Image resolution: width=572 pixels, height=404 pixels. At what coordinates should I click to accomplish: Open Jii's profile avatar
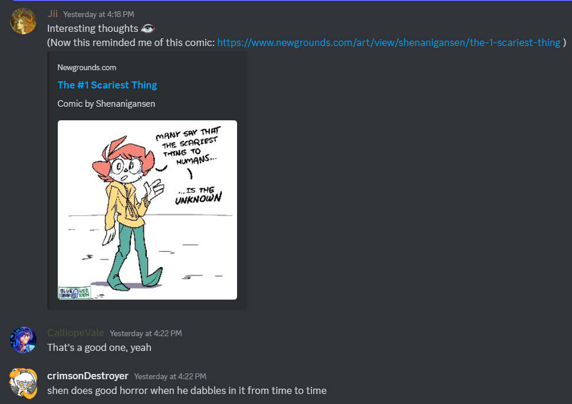point(24,21)
